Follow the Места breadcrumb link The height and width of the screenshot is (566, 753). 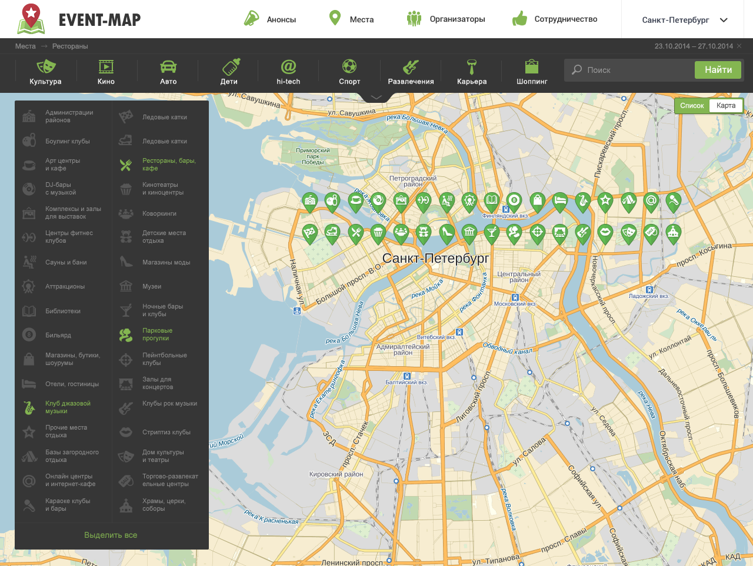(x=25, y=46)
